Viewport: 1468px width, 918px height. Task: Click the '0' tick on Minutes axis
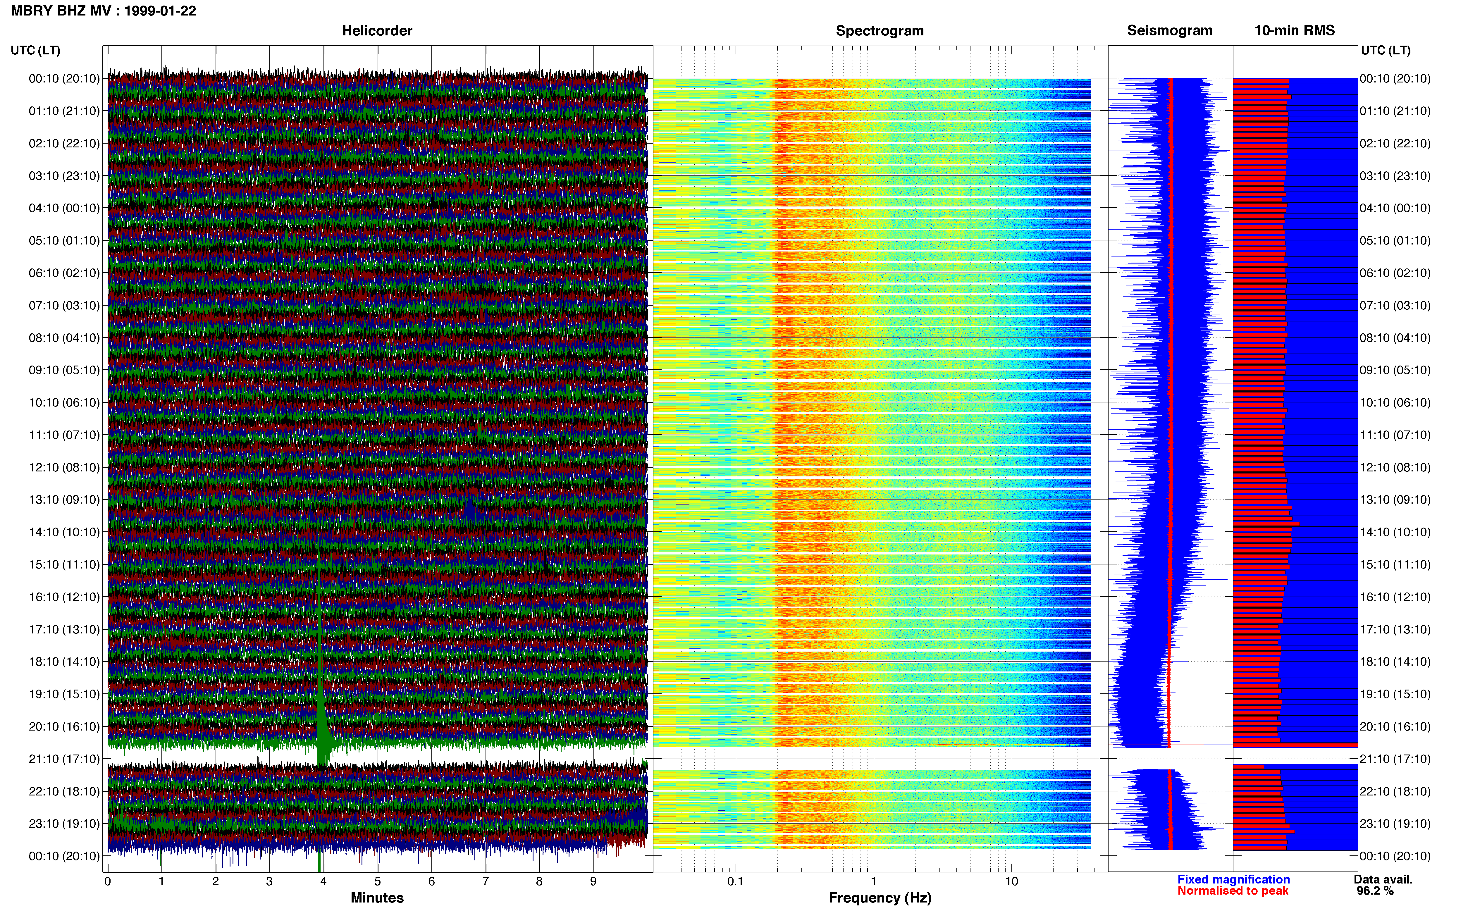[107, 881]
